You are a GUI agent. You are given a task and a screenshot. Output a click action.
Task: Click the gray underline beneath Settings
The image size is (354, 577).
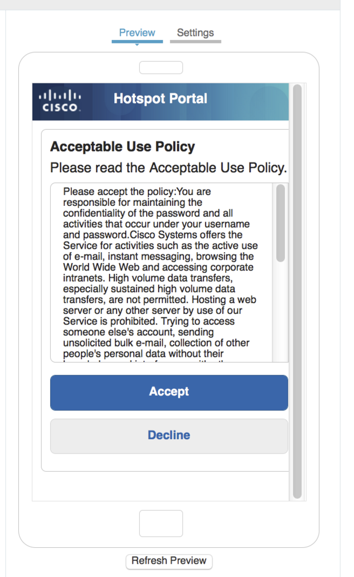coord(196,42)
